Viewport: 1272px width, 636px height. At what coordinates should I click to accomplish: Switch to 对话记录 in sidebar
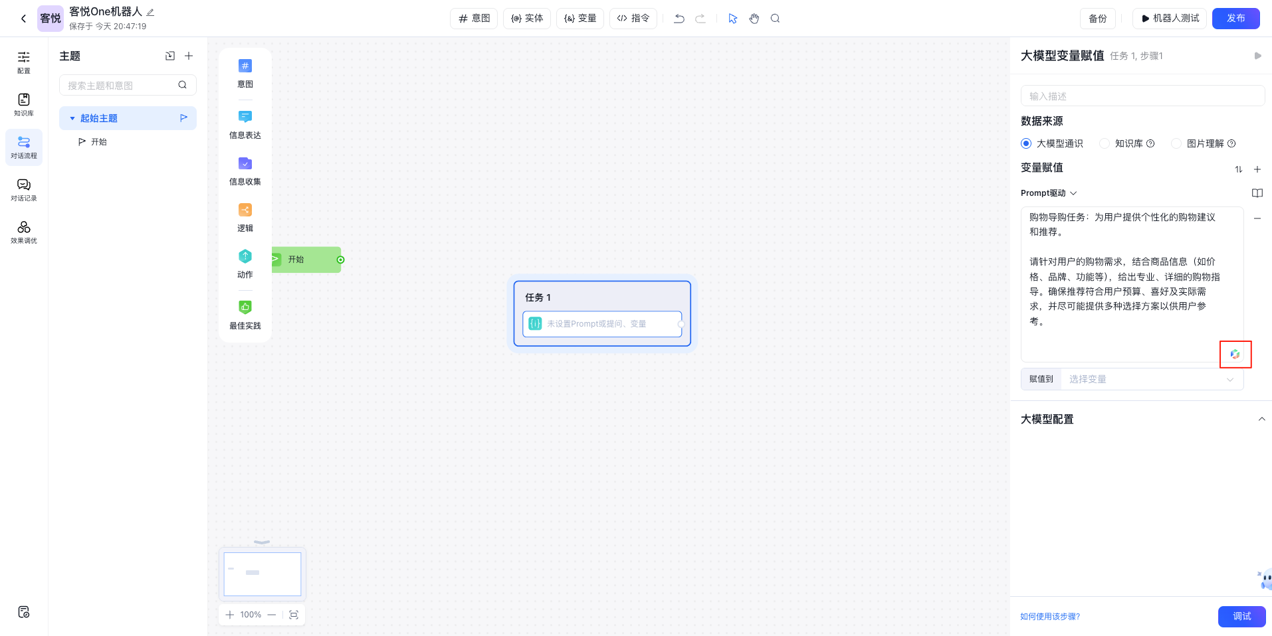click(x=24, y=189)
